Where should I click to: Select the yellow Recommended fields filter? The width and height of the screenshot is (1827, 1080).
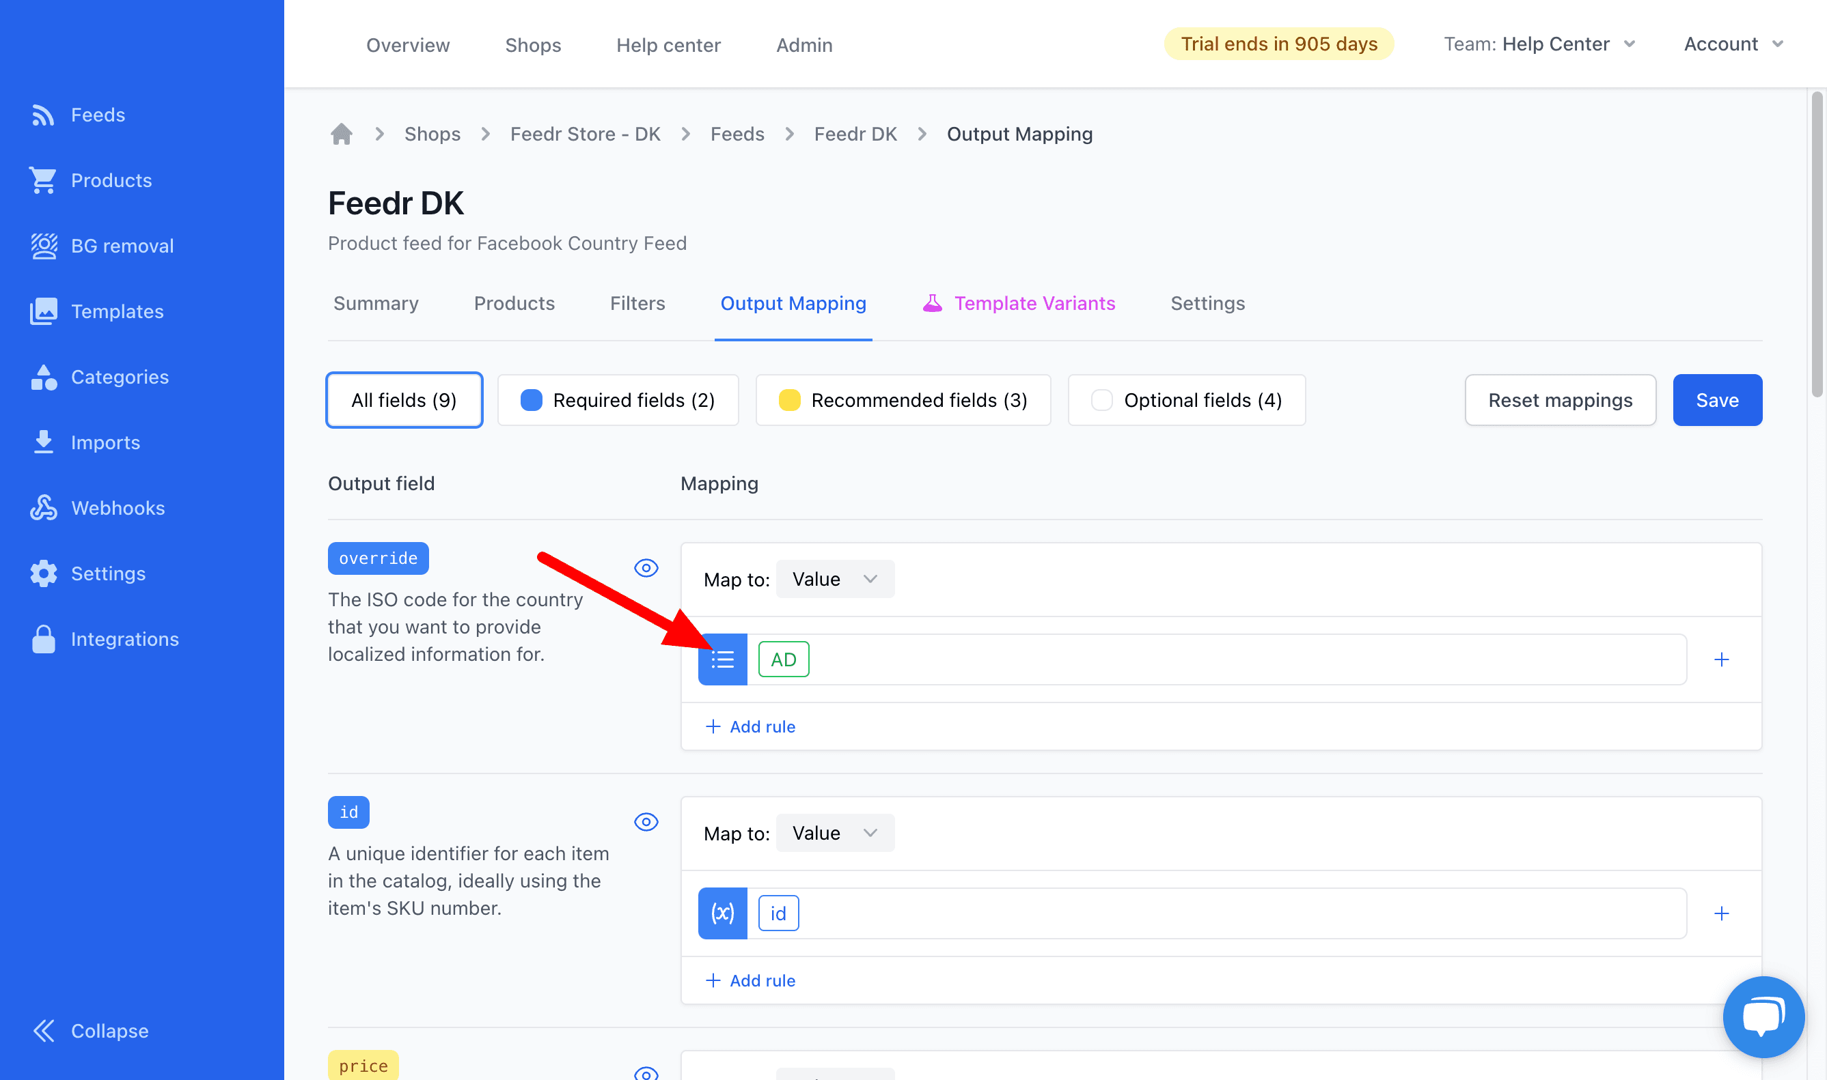[x=902, y=400]
